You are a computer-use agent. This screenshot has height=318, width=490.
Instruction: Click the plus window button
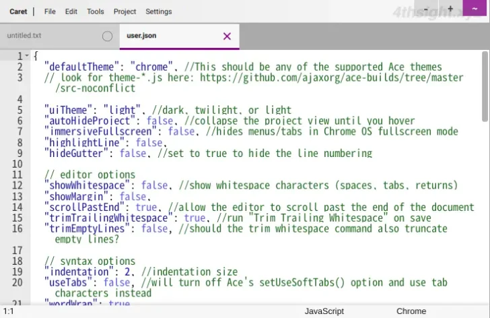click(450, 9)
